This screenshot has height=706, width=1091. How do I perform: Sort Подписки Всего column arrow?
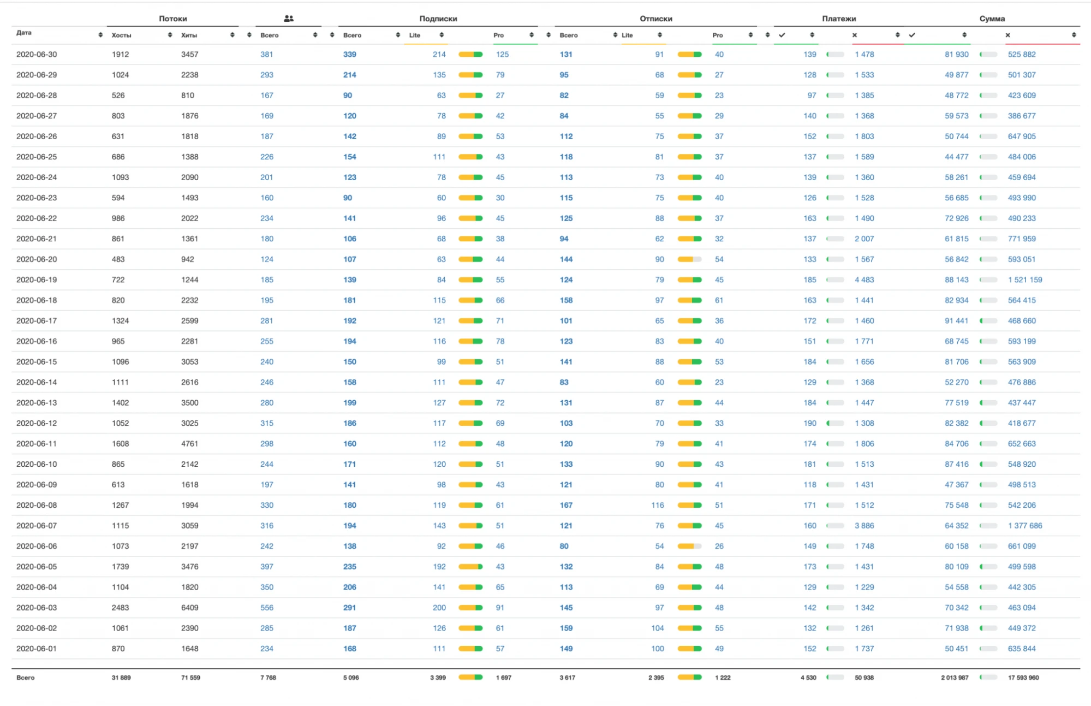click(398, 35)
